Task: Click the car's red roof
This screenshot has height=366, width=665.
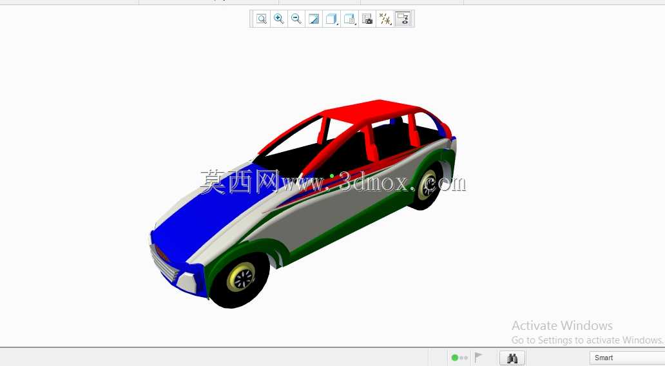Action: pos(373,111)
